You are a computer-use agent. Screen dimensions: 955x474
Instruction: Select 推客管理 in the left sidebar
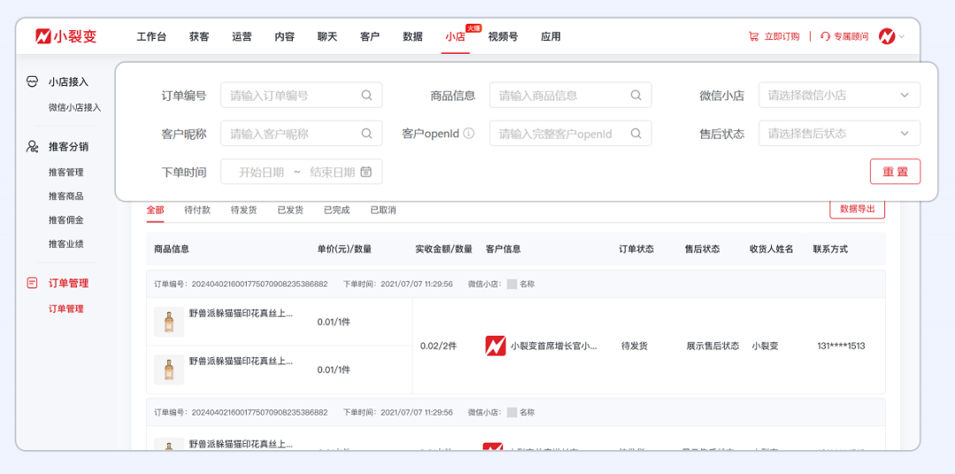(66, 172)
